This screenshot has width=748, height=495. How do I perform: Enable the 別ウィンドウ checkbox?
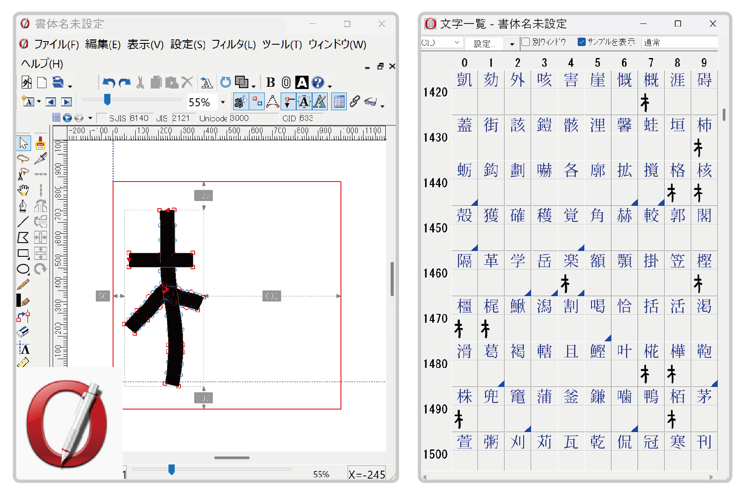(526, 42)
